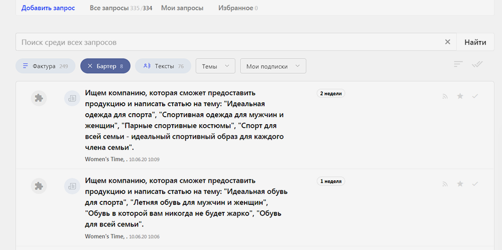
Task: Click the Найти button
Action: tap(475, 42)
